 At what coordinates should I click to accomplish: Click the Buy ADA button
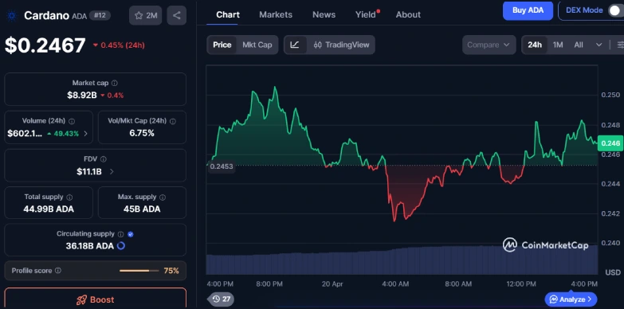(528, 10)
